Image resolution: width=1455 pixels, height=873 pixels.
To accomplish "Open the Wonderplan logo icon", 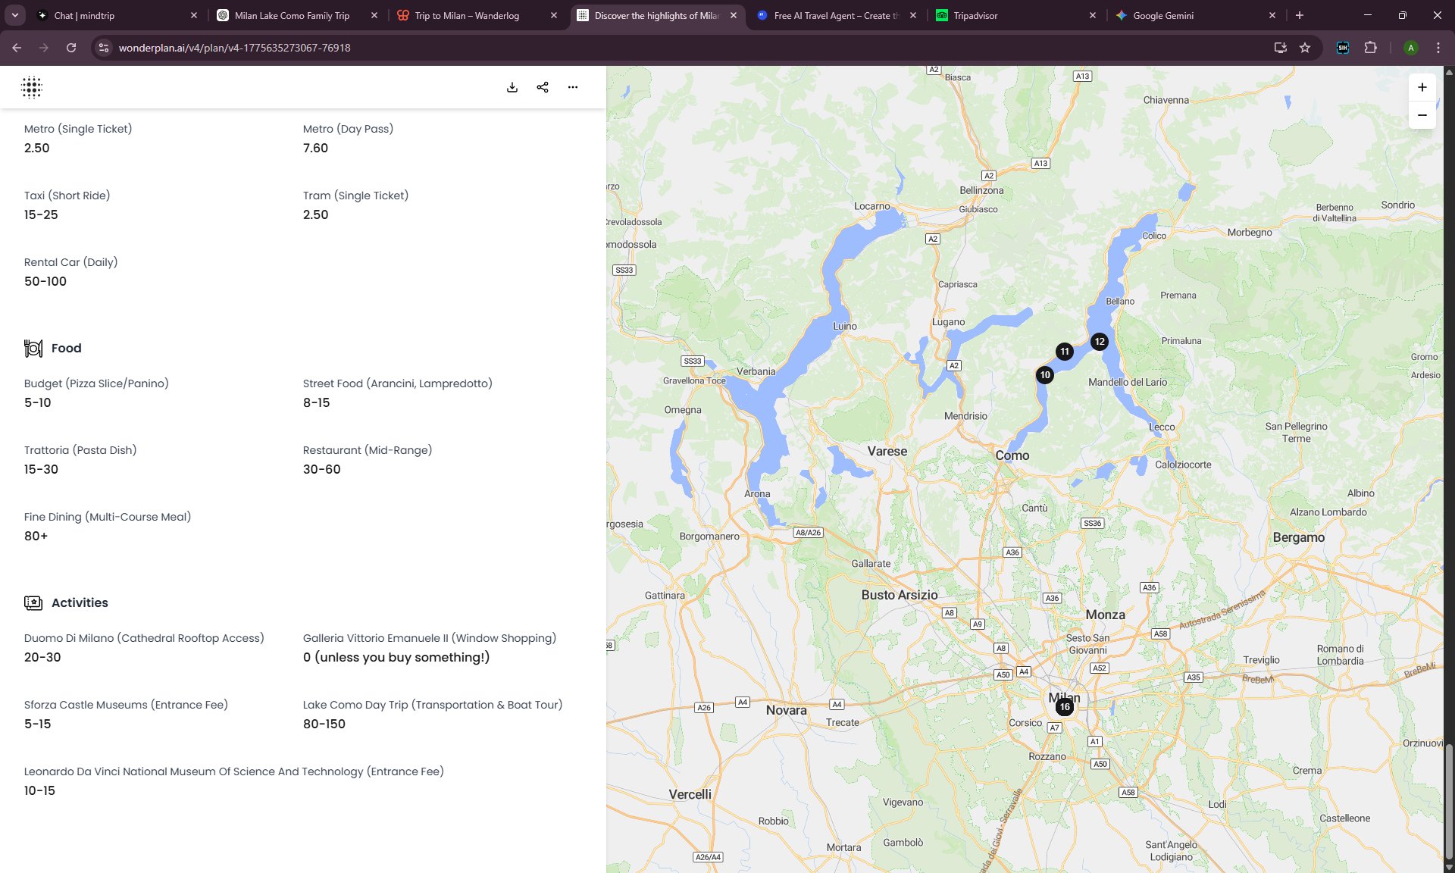I will (32, 87).
